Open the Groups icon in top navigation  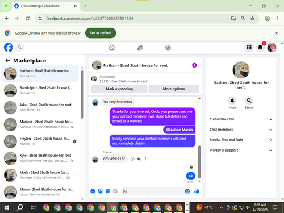click(x=168, y=47)
